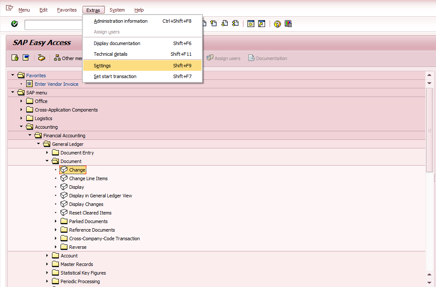Click the cube icon by Display in General Ledger View
Image resolution: width=436 pixels, height=287 pixels.
point(64,195)
